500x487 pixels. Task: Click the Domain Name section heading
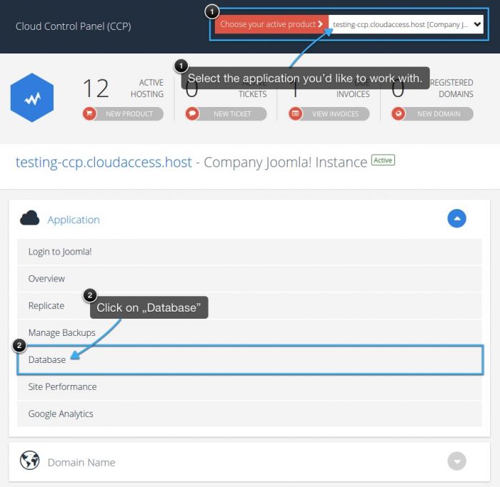click(x=81, y=463)
